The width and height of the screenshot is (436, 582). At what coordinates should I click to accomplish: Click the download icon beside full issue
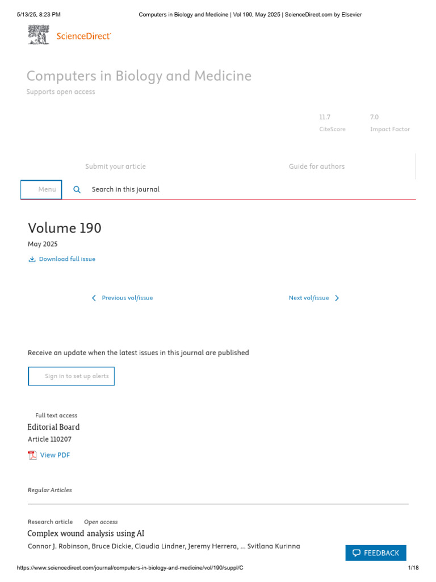click(32, 259)
